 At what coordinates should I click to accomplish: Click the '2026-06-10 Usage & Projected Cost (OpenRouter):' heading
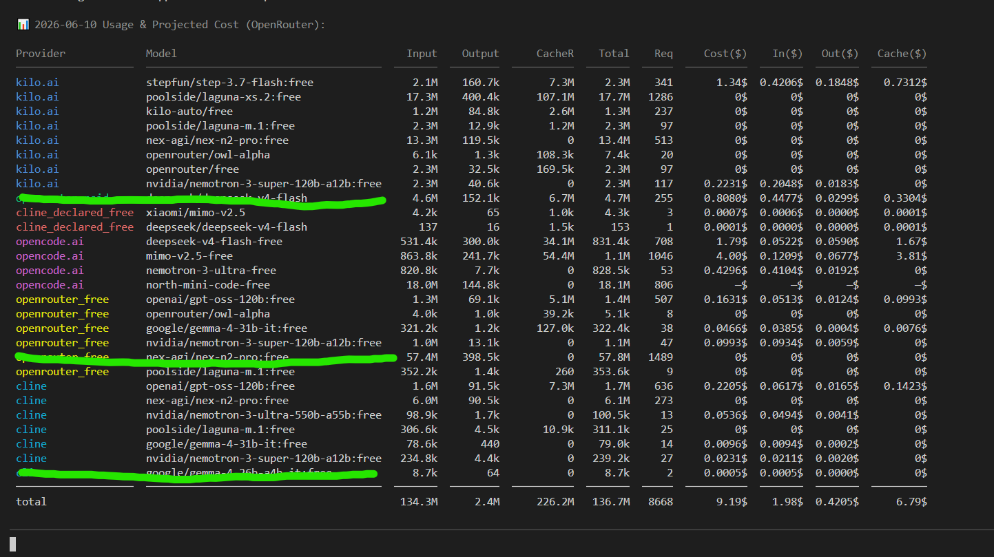click(x=179, y=25)
